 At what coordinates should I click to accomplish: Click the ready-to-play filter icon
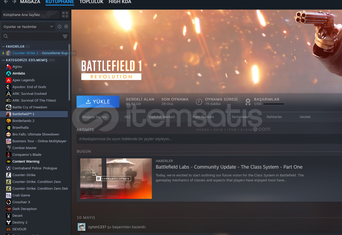(x=66, y=27)
